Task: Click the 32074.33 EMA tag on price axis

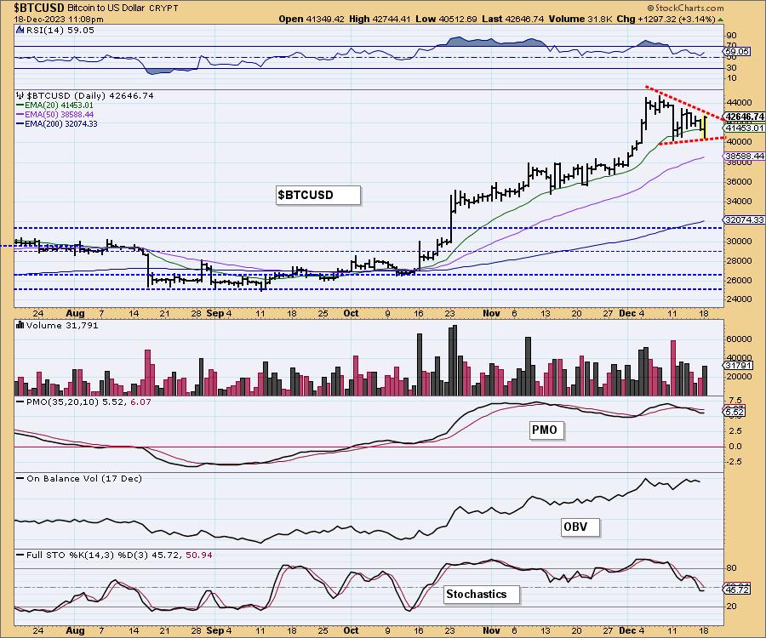Action: [745, 220]
